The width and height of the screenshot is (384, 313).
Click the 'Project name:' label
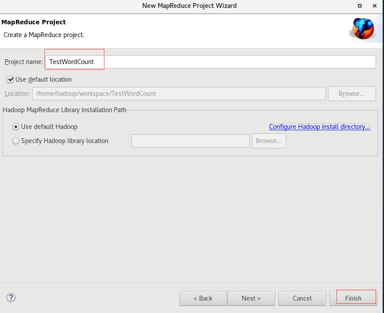coord(24,62)
